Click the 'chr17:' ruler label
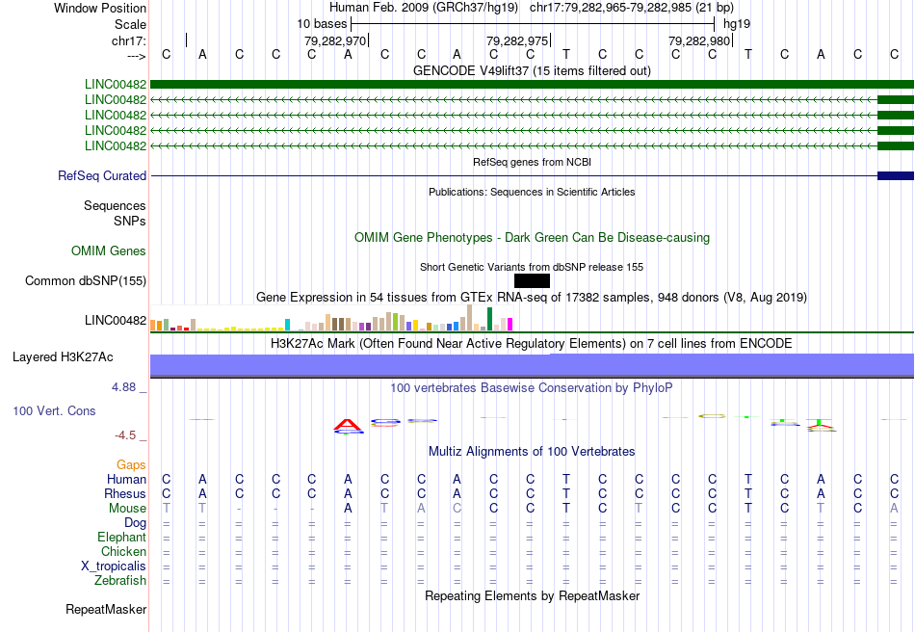This screenshot has width=915, height=632. point(129,40)
